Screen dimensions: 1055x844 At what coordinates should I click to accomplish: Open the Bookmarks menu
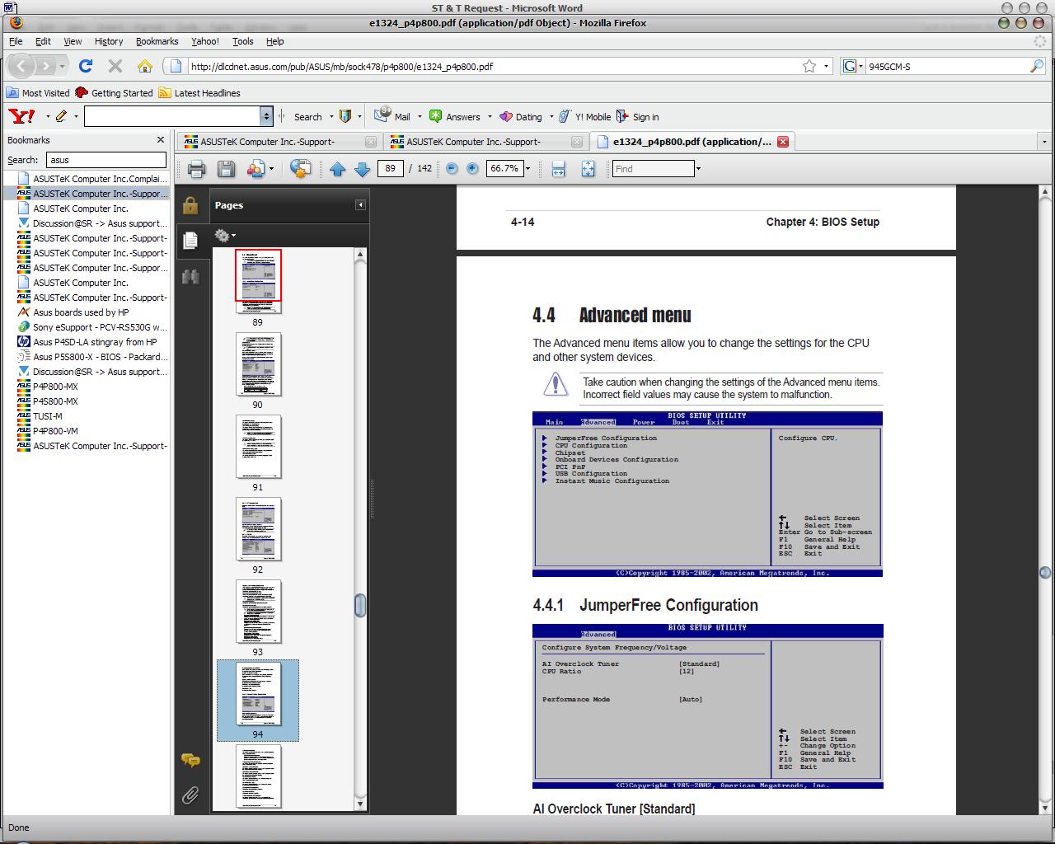(x=157, y=41)
